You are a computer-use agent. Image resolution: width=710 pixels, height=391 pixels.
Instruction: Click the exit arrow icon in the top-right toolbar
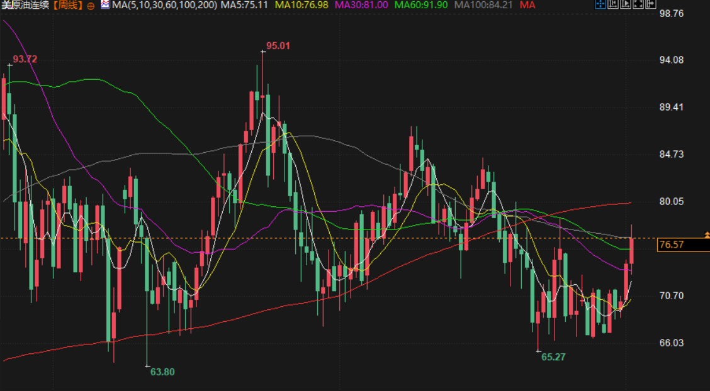click(x=650, y=5)
